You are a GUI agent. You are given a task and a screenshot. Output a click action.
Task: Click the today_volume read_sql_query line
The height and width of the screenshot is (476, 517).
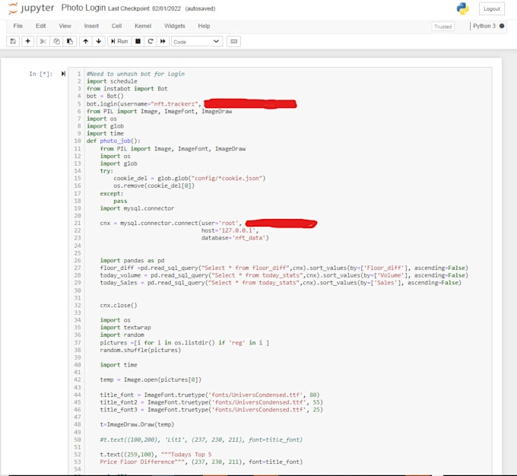click(x=284, y=275)
